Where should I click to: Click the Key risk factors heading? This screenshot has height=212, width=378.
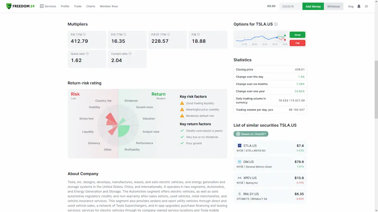pyautogui.click(x=193, y=96)
